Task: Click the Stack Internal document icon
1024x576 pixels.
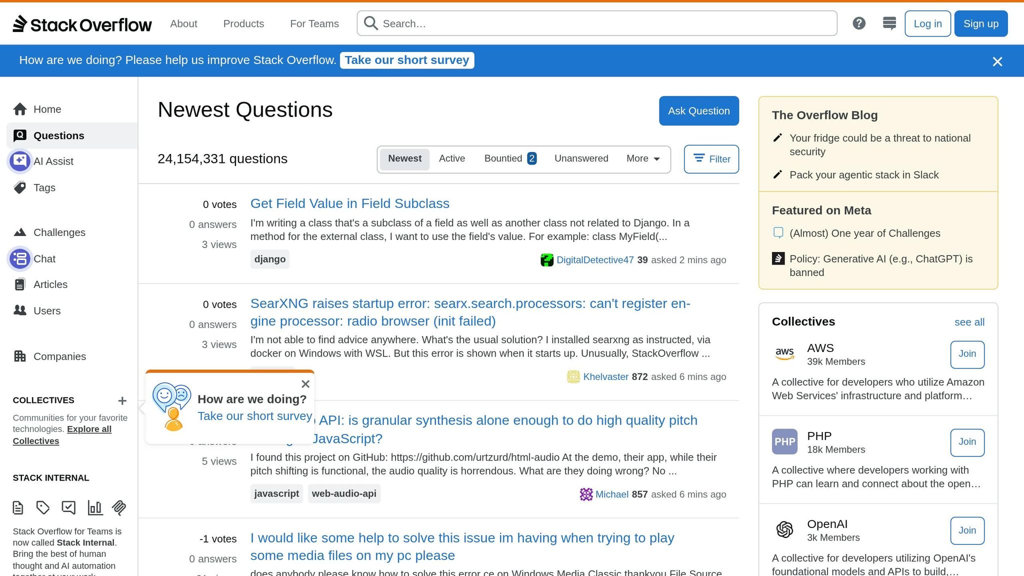Action: [18, 508]
